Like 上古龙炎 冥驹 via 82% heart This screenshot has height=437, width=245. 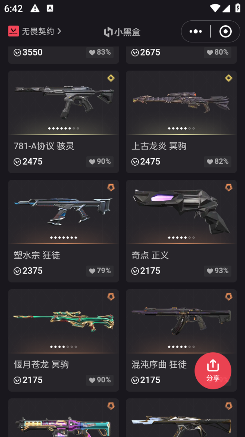point(218,162)
